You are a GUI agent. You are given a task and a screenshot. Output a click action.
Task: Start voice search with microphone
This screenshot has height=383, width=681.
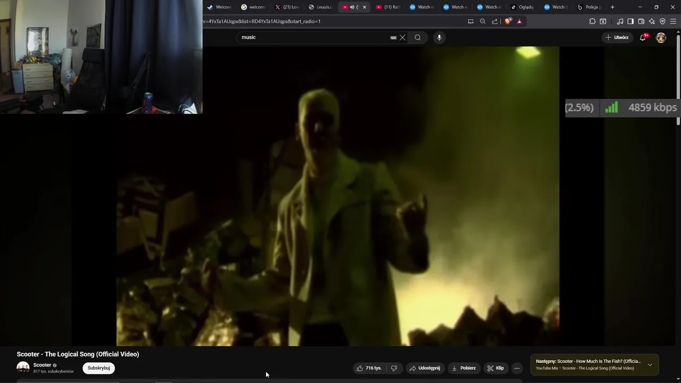439,37
